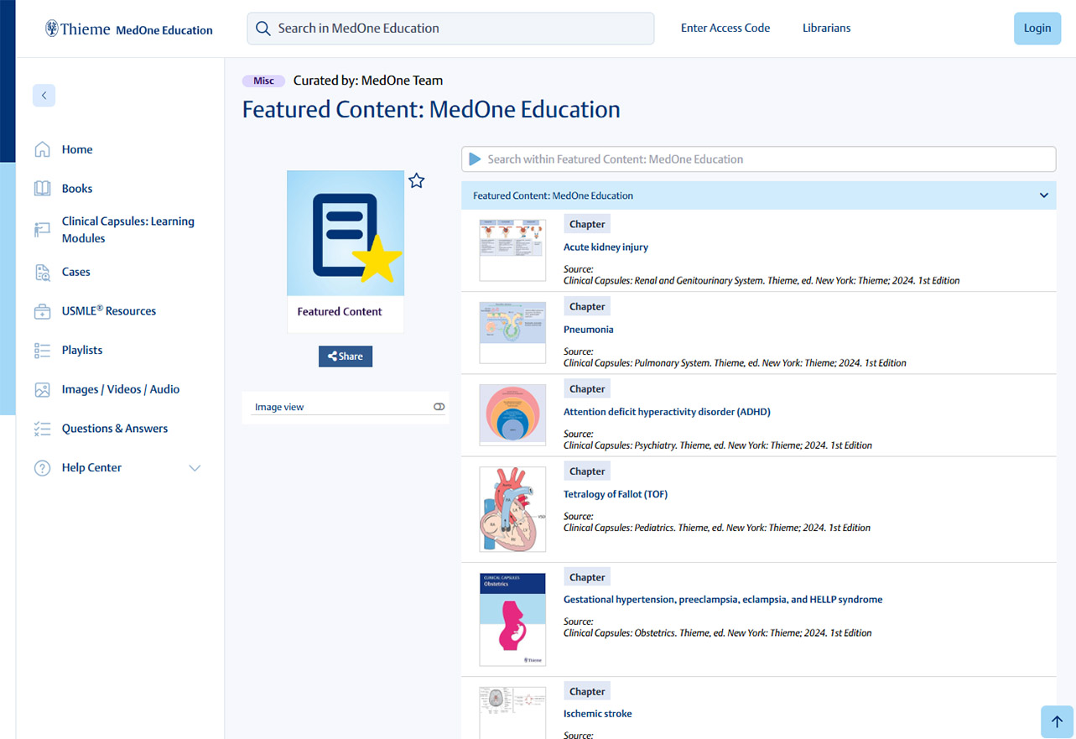The image size is (1076, 739).
Task: Click the Cases icon in sidebar
Action: pyautogui.click(x=42, y=272)
